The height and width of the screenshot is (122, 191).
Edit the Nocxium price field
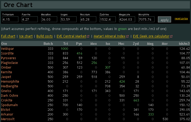point(88,19)
